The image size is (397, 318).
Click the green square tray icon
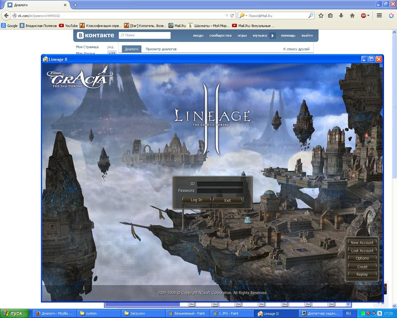363,314
